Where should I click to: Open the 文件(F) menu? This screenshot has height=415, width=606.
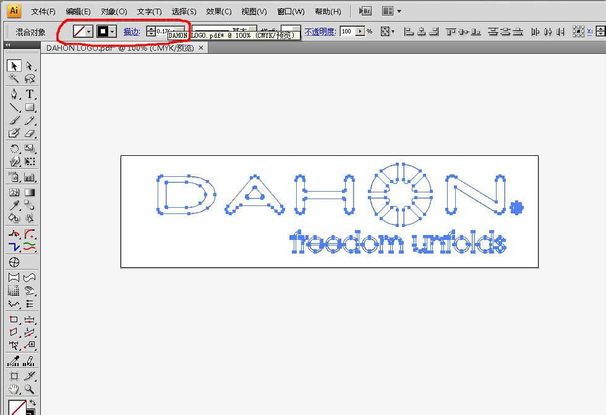(43, 12)
